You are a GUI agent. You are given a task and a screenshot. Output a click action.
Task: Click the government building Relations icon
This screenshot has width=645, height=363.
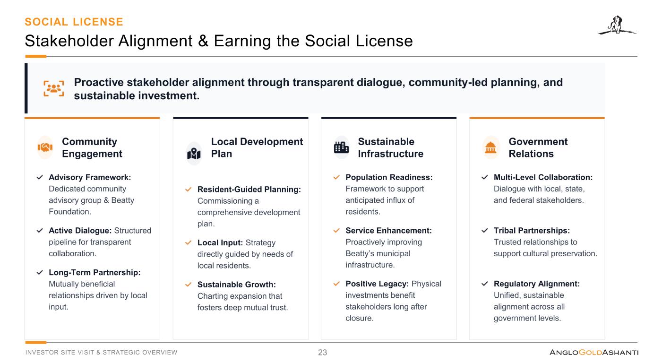491,147
